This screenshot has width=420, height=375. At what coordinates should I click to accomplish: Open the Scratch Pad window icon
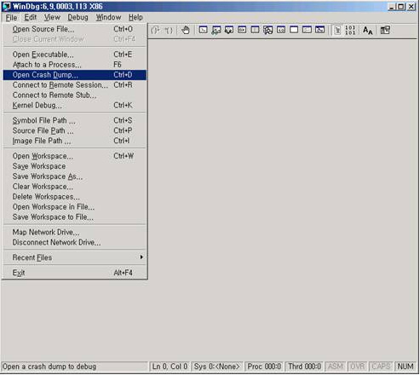tap(294, 30)
